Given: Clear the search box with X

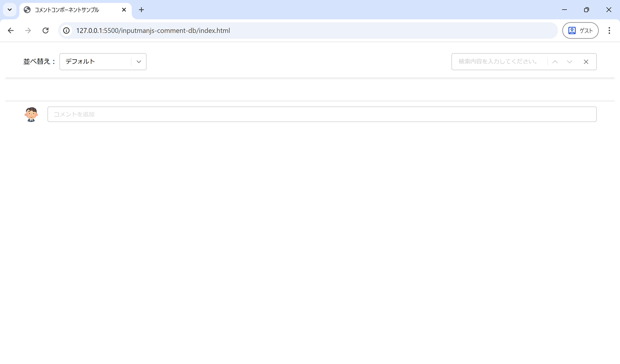Looking at the screenshot, I should (586, 62).
